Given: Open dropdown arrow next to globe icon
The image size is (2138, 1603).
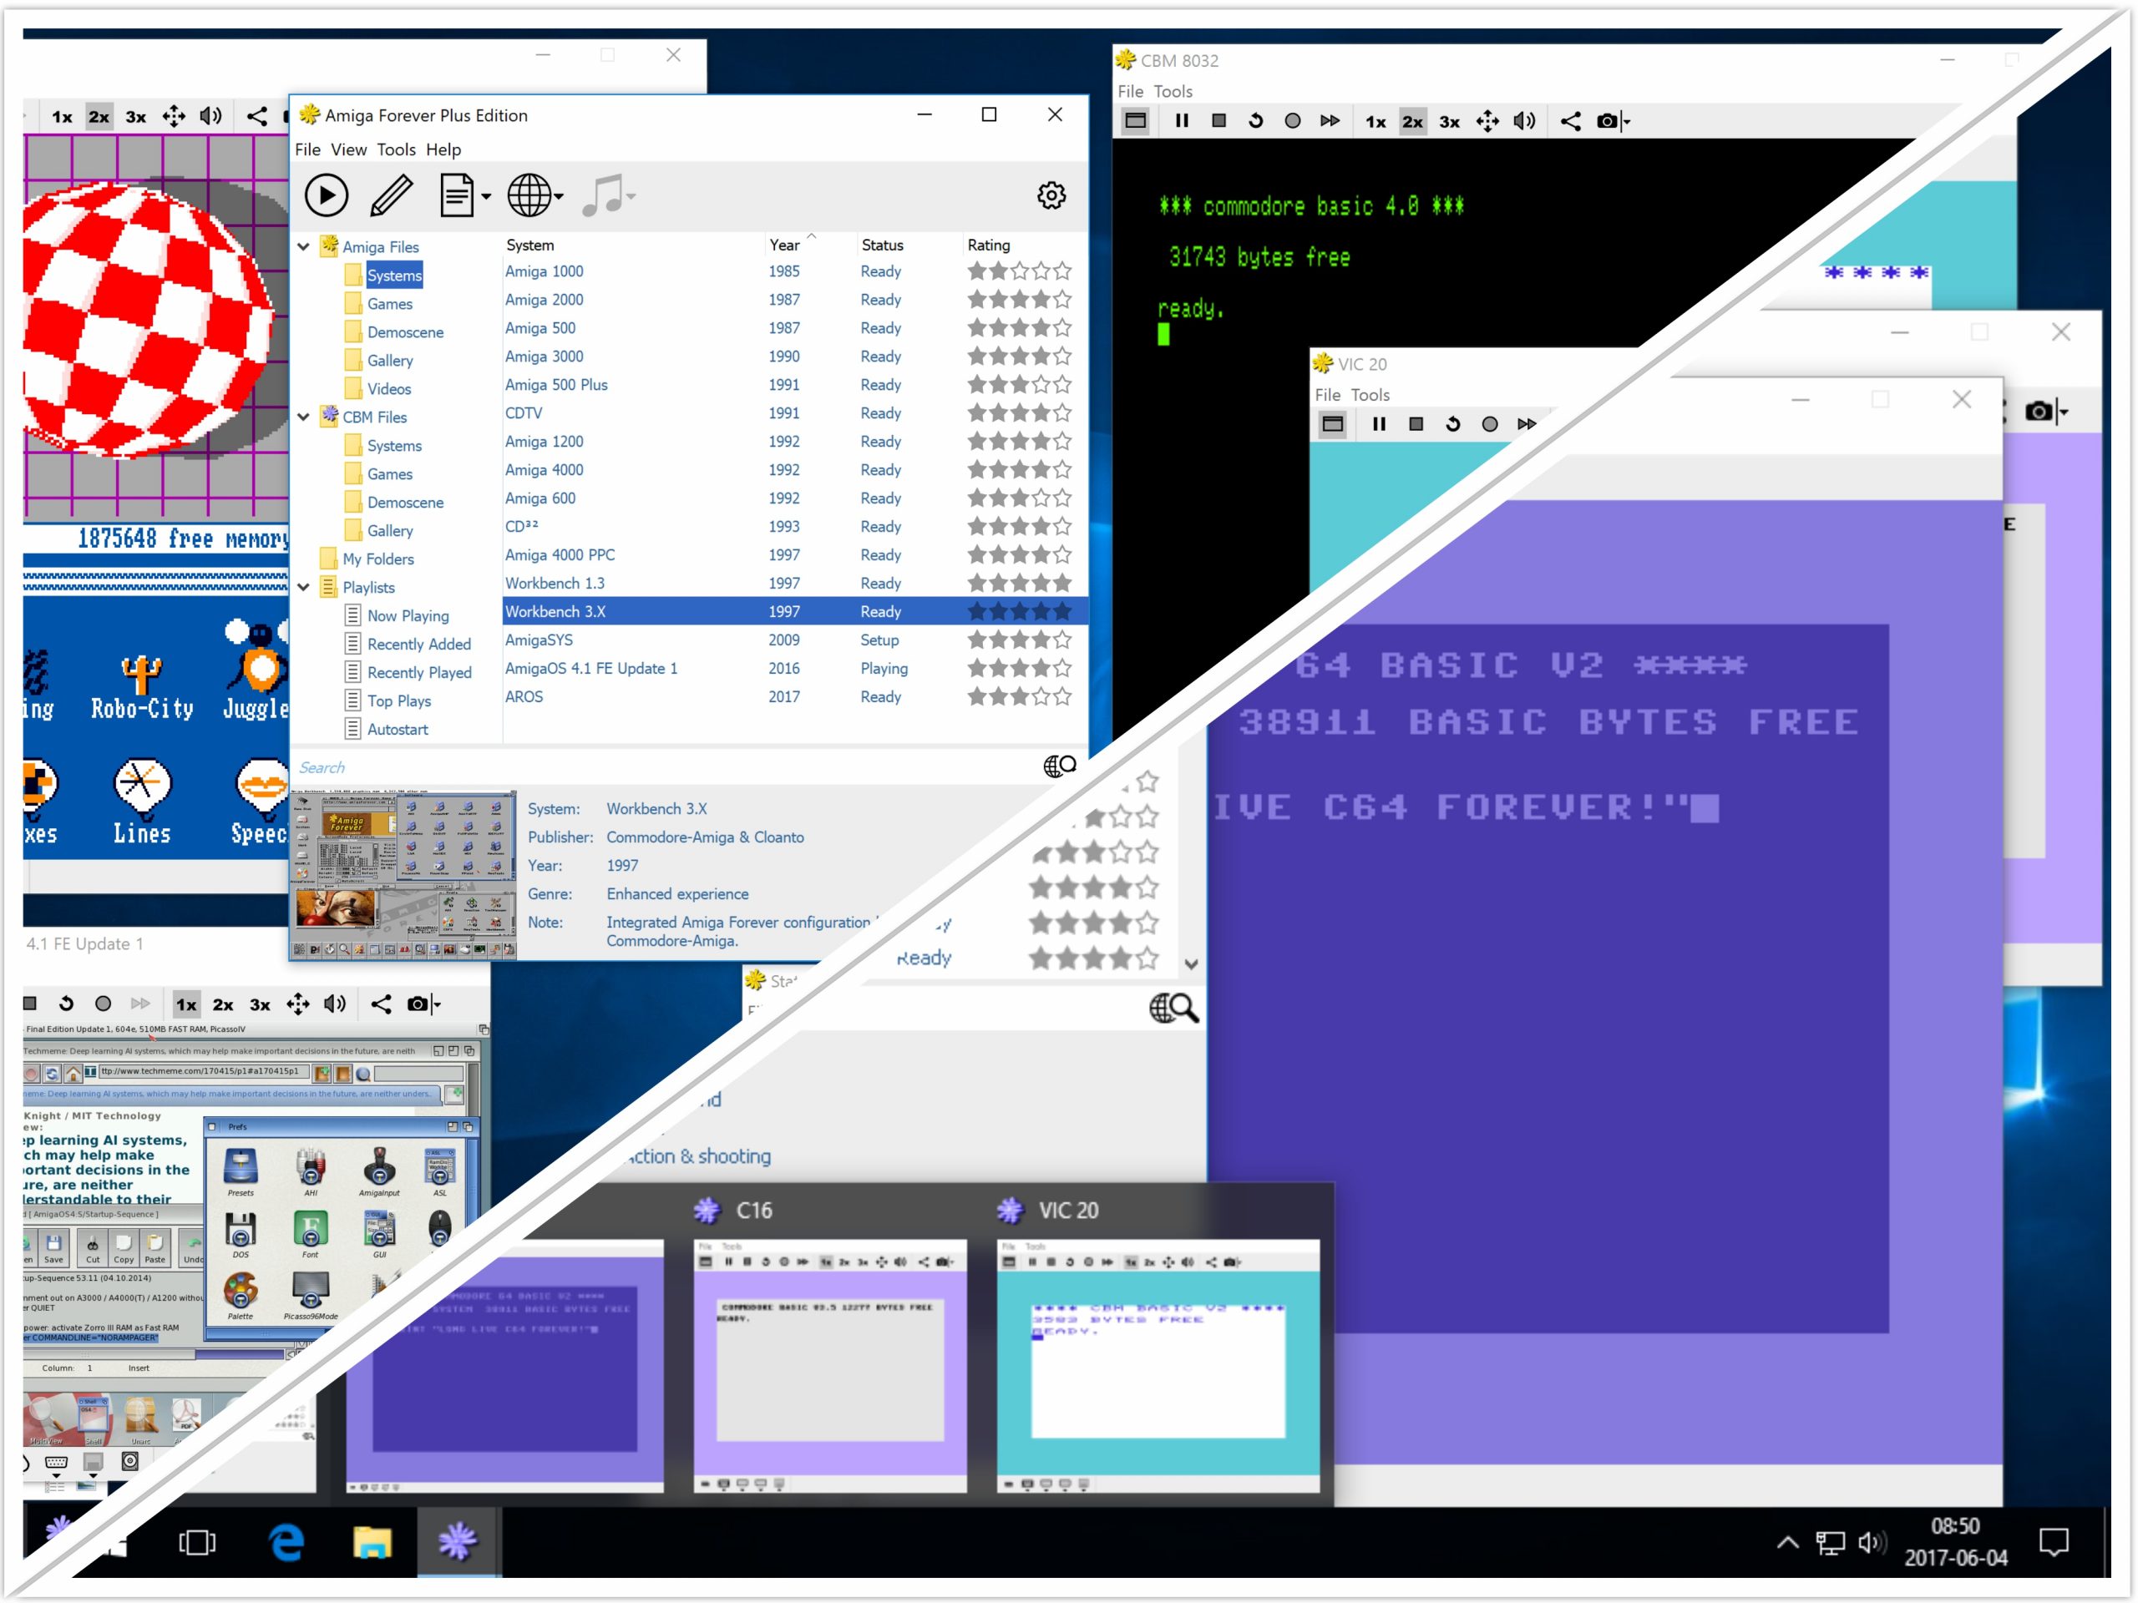Looking at the screenshot, I should click(x=559, y=197).
